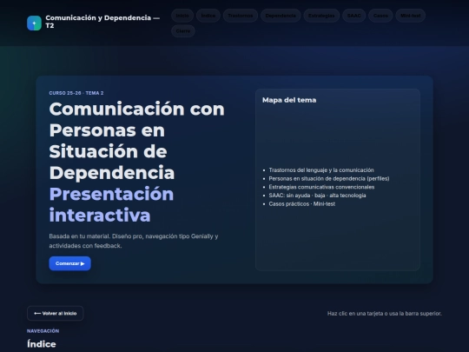This screenshot has height=352, width=469.
Task: Click the CURSO 25-26 · TEMA 2 label
Action: pos(76,93)
